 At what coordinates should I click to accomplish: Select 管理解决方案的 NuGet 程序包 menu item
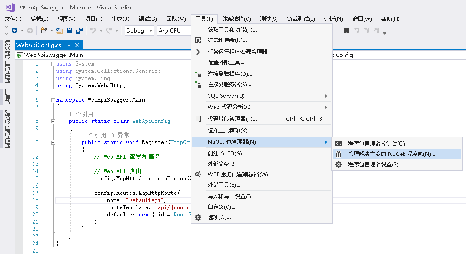[398, 154]
